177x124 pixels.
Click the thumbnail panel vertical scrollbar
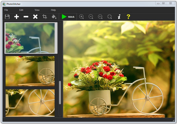[x=60, y=93]
